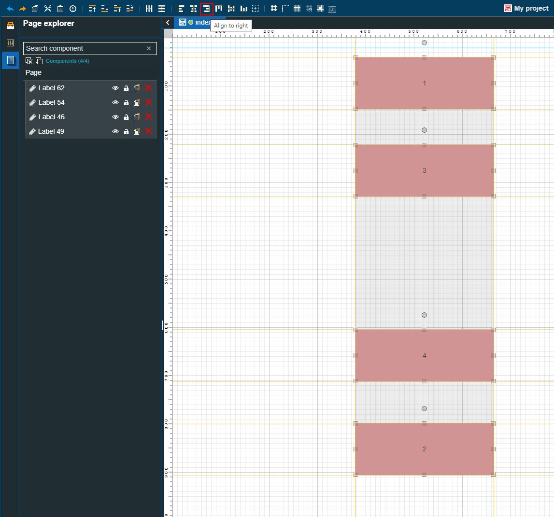Toggle the lock on Label 62

coord(126,88)
